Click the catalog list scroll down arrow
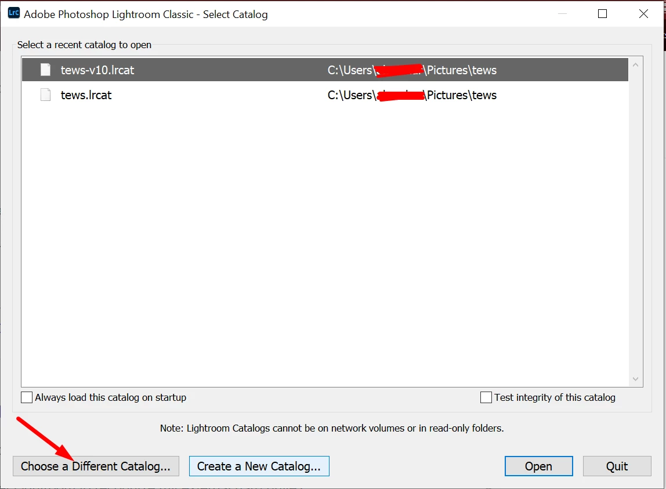 click(635, 379)
